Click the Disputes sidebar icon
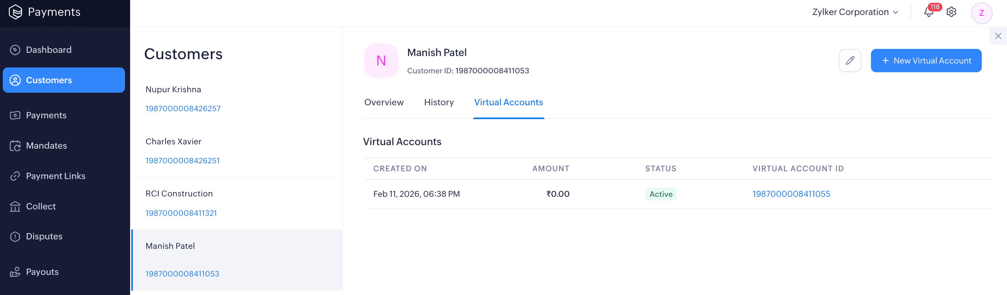This screenshot has width=1007, height=295. (15, 237)
